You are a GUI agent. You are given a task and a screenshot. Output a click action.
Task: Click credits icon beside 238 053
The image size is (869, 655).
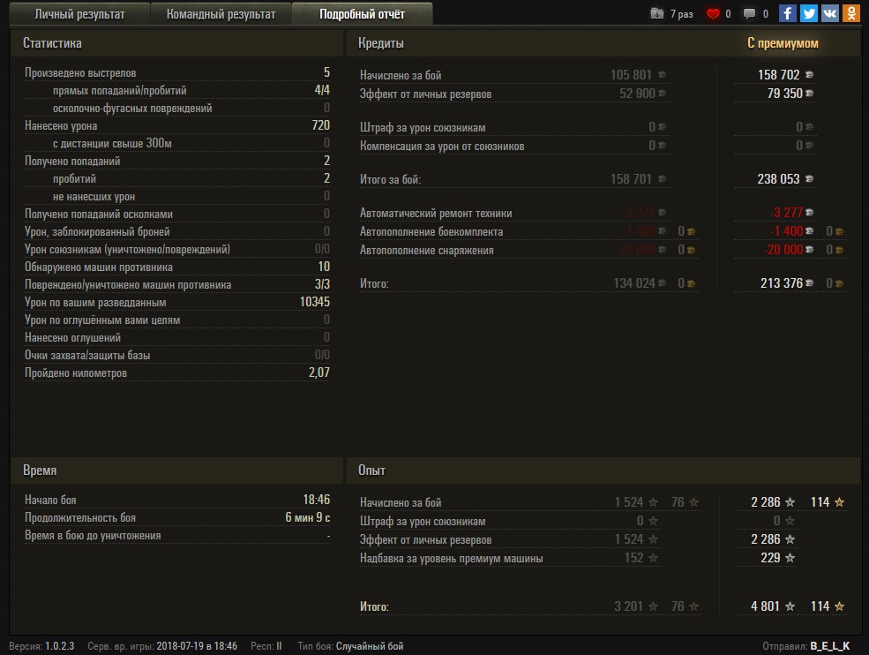[x=809, y=178]
